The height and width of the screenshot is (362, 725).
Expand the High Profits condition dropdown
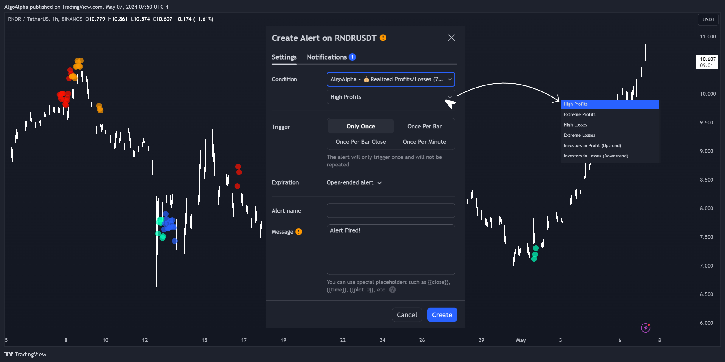point(391,97)
